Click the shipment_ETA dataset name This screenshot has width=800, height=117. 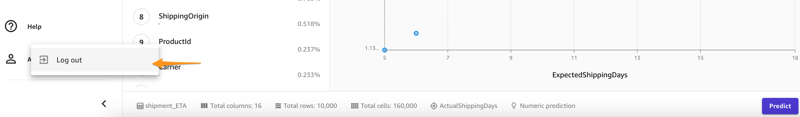click(165, 106)
